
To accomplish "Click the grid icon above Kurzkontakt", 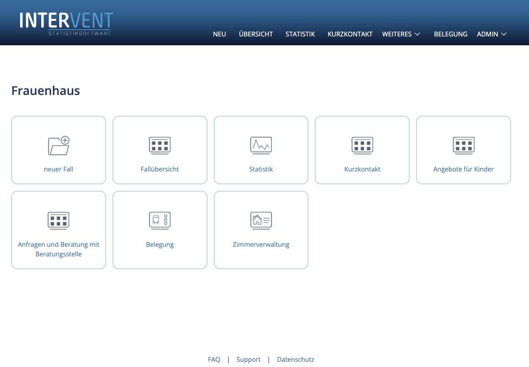I will click(362, 145).
